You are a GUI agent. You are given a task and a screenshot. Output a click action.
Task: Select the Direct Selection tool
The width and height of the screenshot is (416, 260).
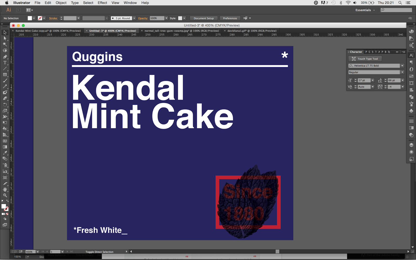pos(5,38)
